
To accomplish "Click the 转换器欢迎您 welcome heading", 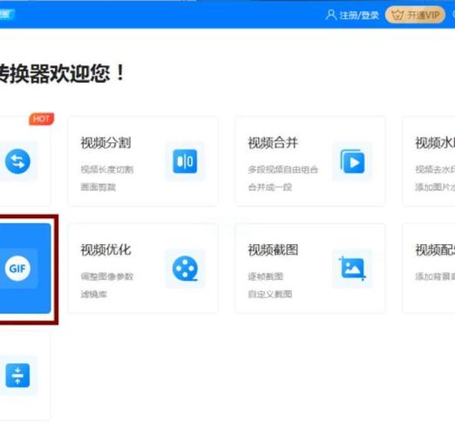I will pyautogui.click(x=62, y=73).
